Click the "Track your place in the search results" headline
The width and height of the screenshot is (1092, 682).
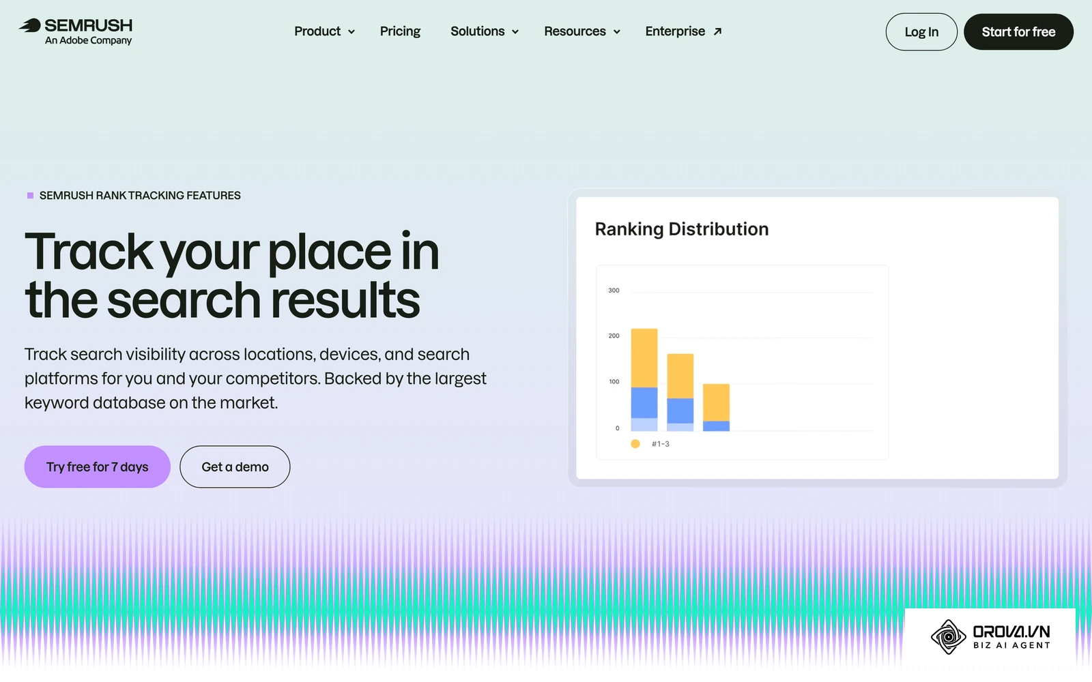pyautogui.click(x=232, y=276)
